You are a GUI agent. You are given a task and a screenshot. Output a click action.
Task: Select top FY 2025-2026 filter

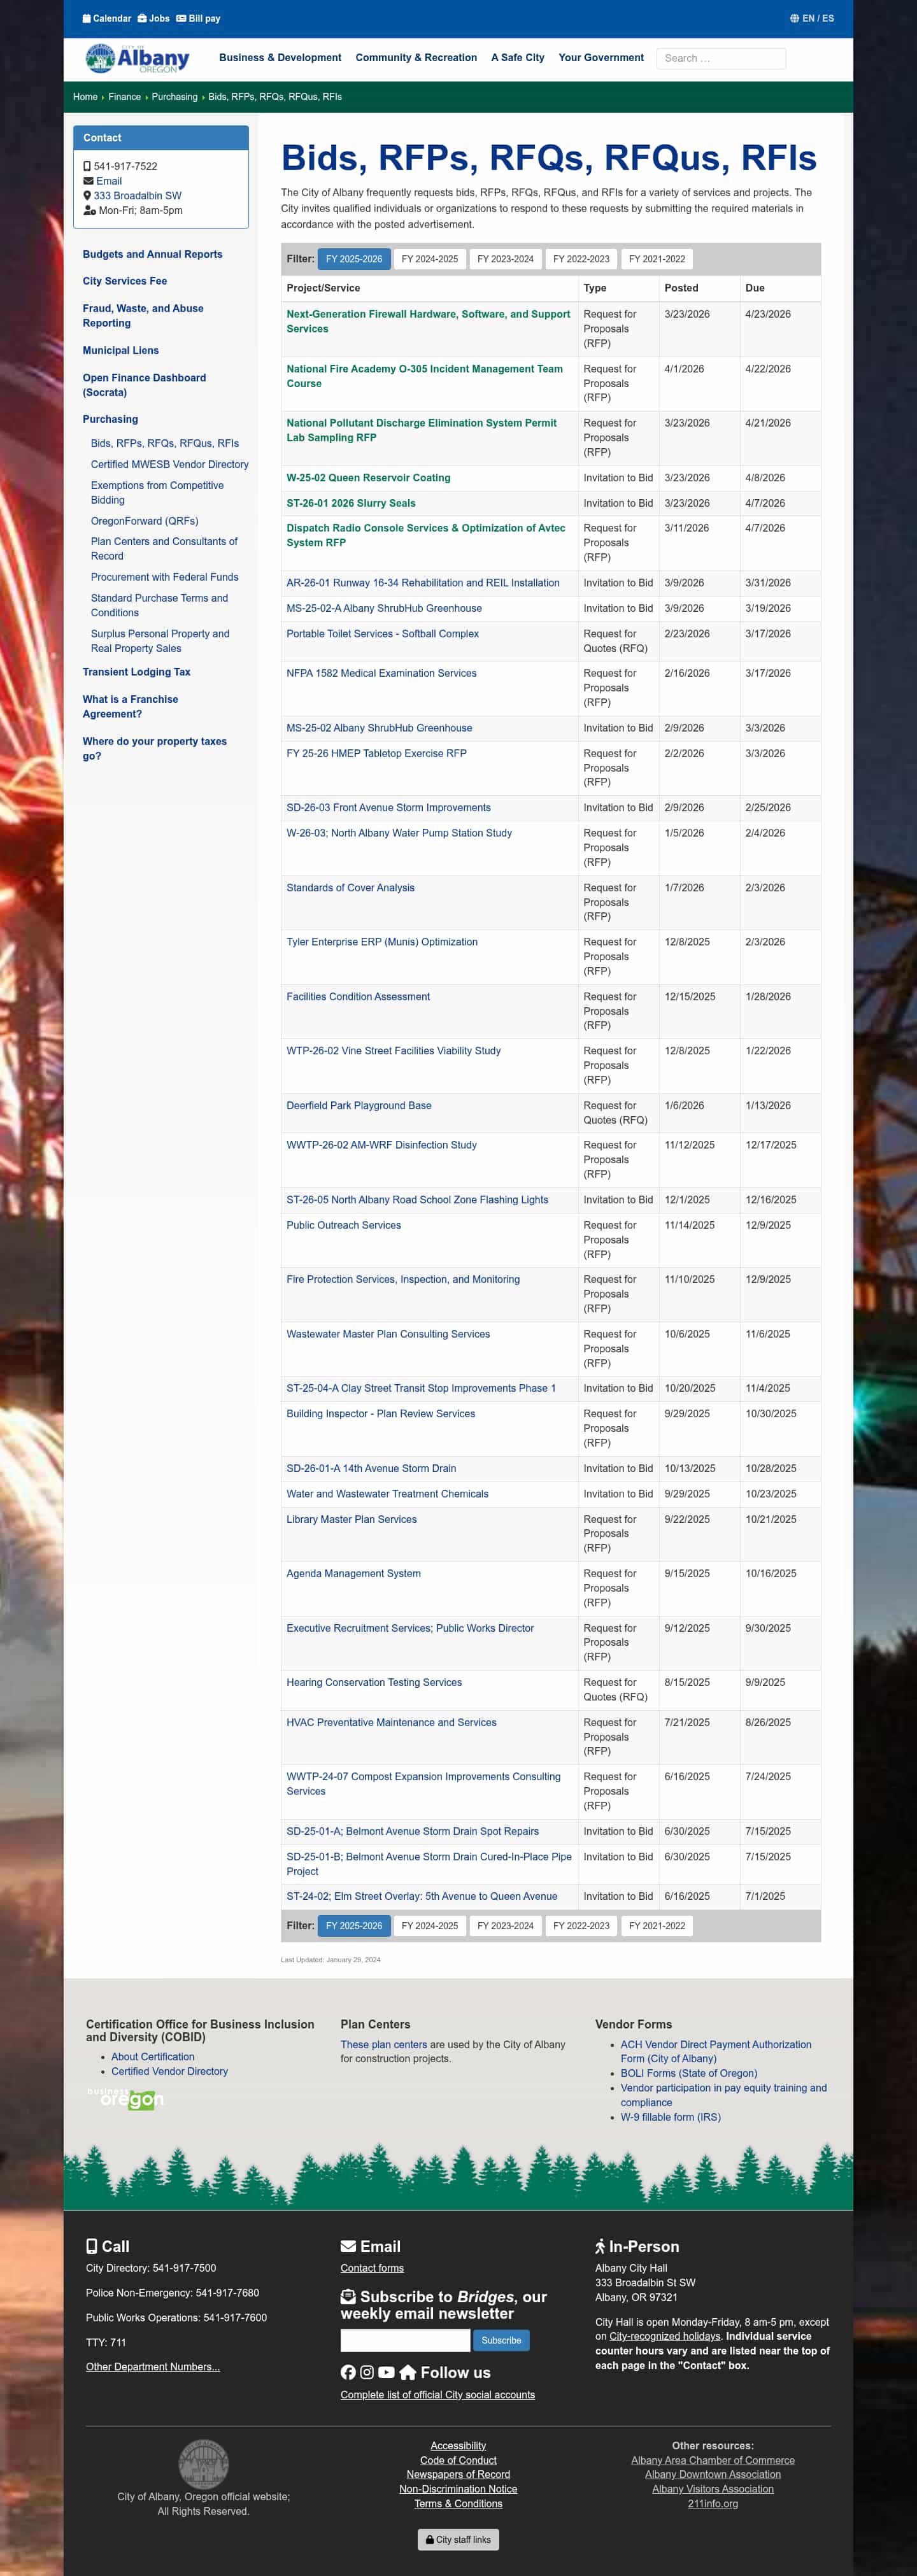354,259
